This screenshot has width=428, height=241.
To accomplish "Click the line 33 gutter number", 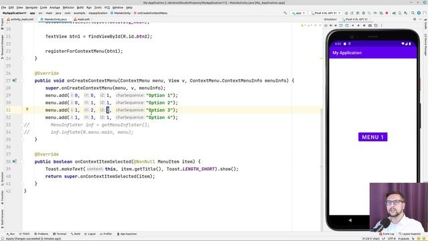I will point(8,125).
